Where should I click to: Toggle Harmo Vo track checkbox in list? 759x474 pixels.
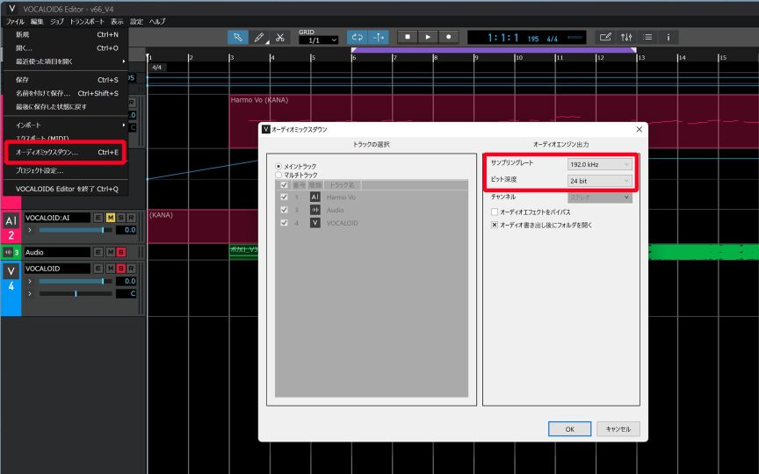coord(284,197)
